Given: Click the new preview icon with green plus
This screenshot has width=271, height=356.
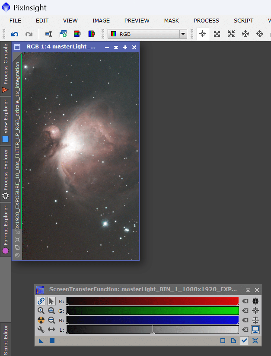Looking at the screenshot, I should point(63,34).
